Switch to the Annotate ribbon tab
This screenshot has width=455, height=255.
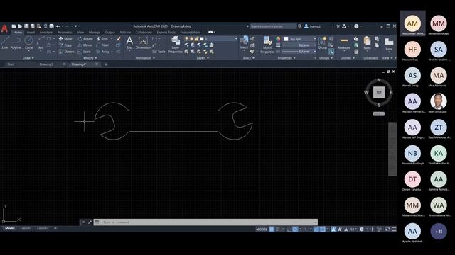click(x=45, y=33)
